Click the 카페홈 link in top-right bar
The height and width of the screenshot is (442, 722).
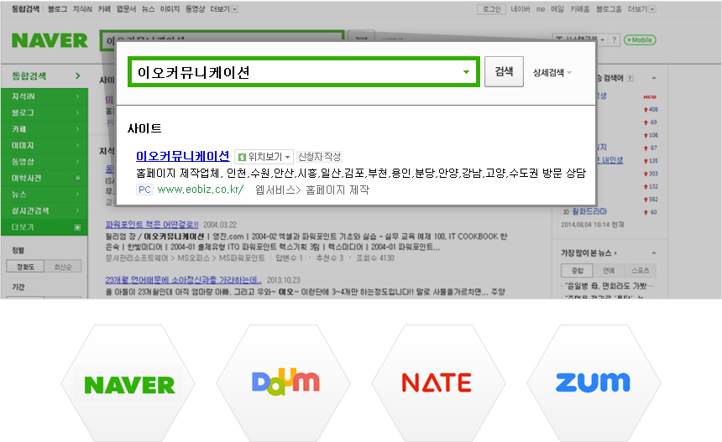pyautogui.click(x=580, y=8)
